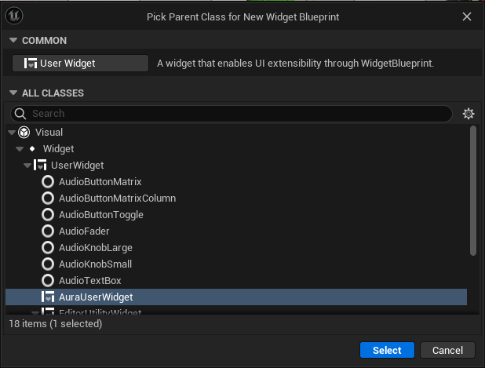Image resolution: width=485 pixels, height=368 pixels.
Task: Click the AudioFader class icon
Action: [49, 231]
